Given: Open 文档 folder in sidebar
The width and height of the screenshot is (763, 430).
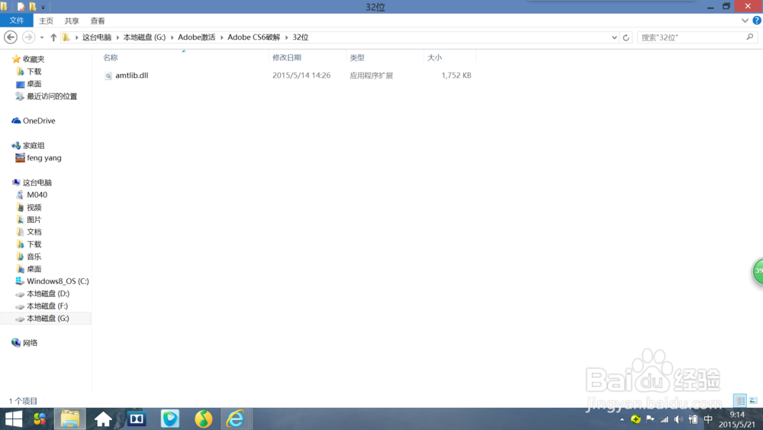Looking at the screenshot, I should 34,231.
